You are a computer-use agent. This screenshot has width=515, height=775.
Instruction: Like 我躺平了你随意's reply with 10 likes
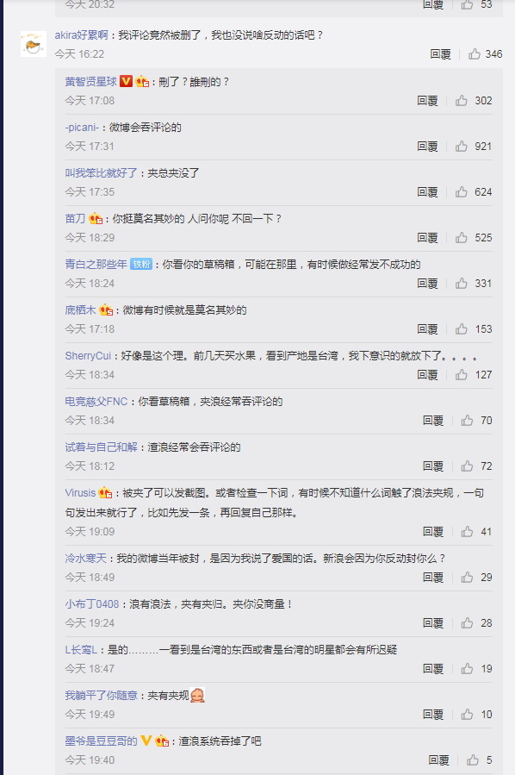coord(467,714)
